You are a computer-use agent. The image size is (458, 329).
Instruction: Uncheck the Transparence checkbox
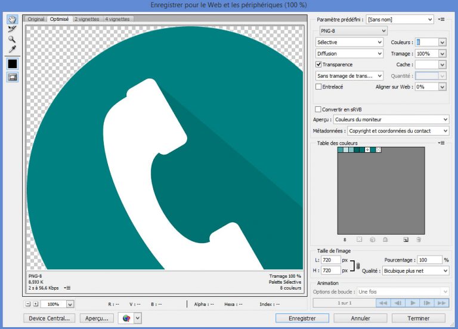(x=318, y=64)
